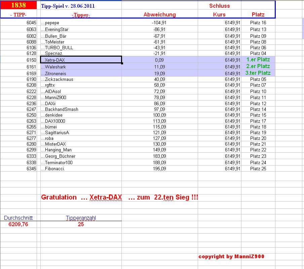This screenshot has height=269, width=304.
Task: Select the active ...Xetra-DAX cell
Action: [x=81, y=60]
